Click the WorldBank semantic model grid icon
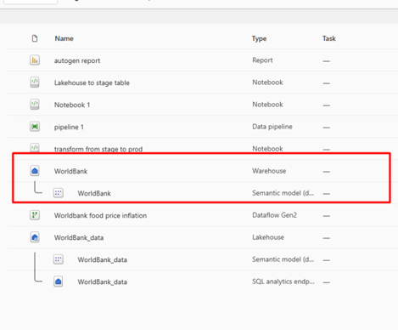The image size is (398, 330). (59, 193)
